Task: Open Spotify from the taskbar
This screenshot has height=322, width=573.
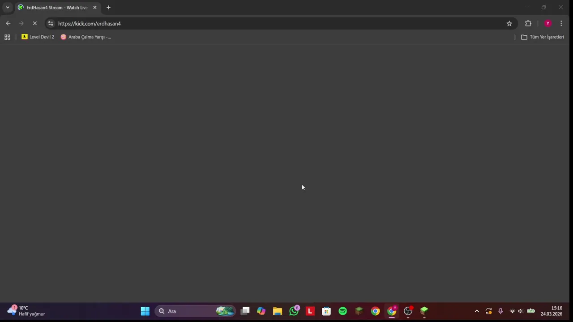Action: coord(343,311)
